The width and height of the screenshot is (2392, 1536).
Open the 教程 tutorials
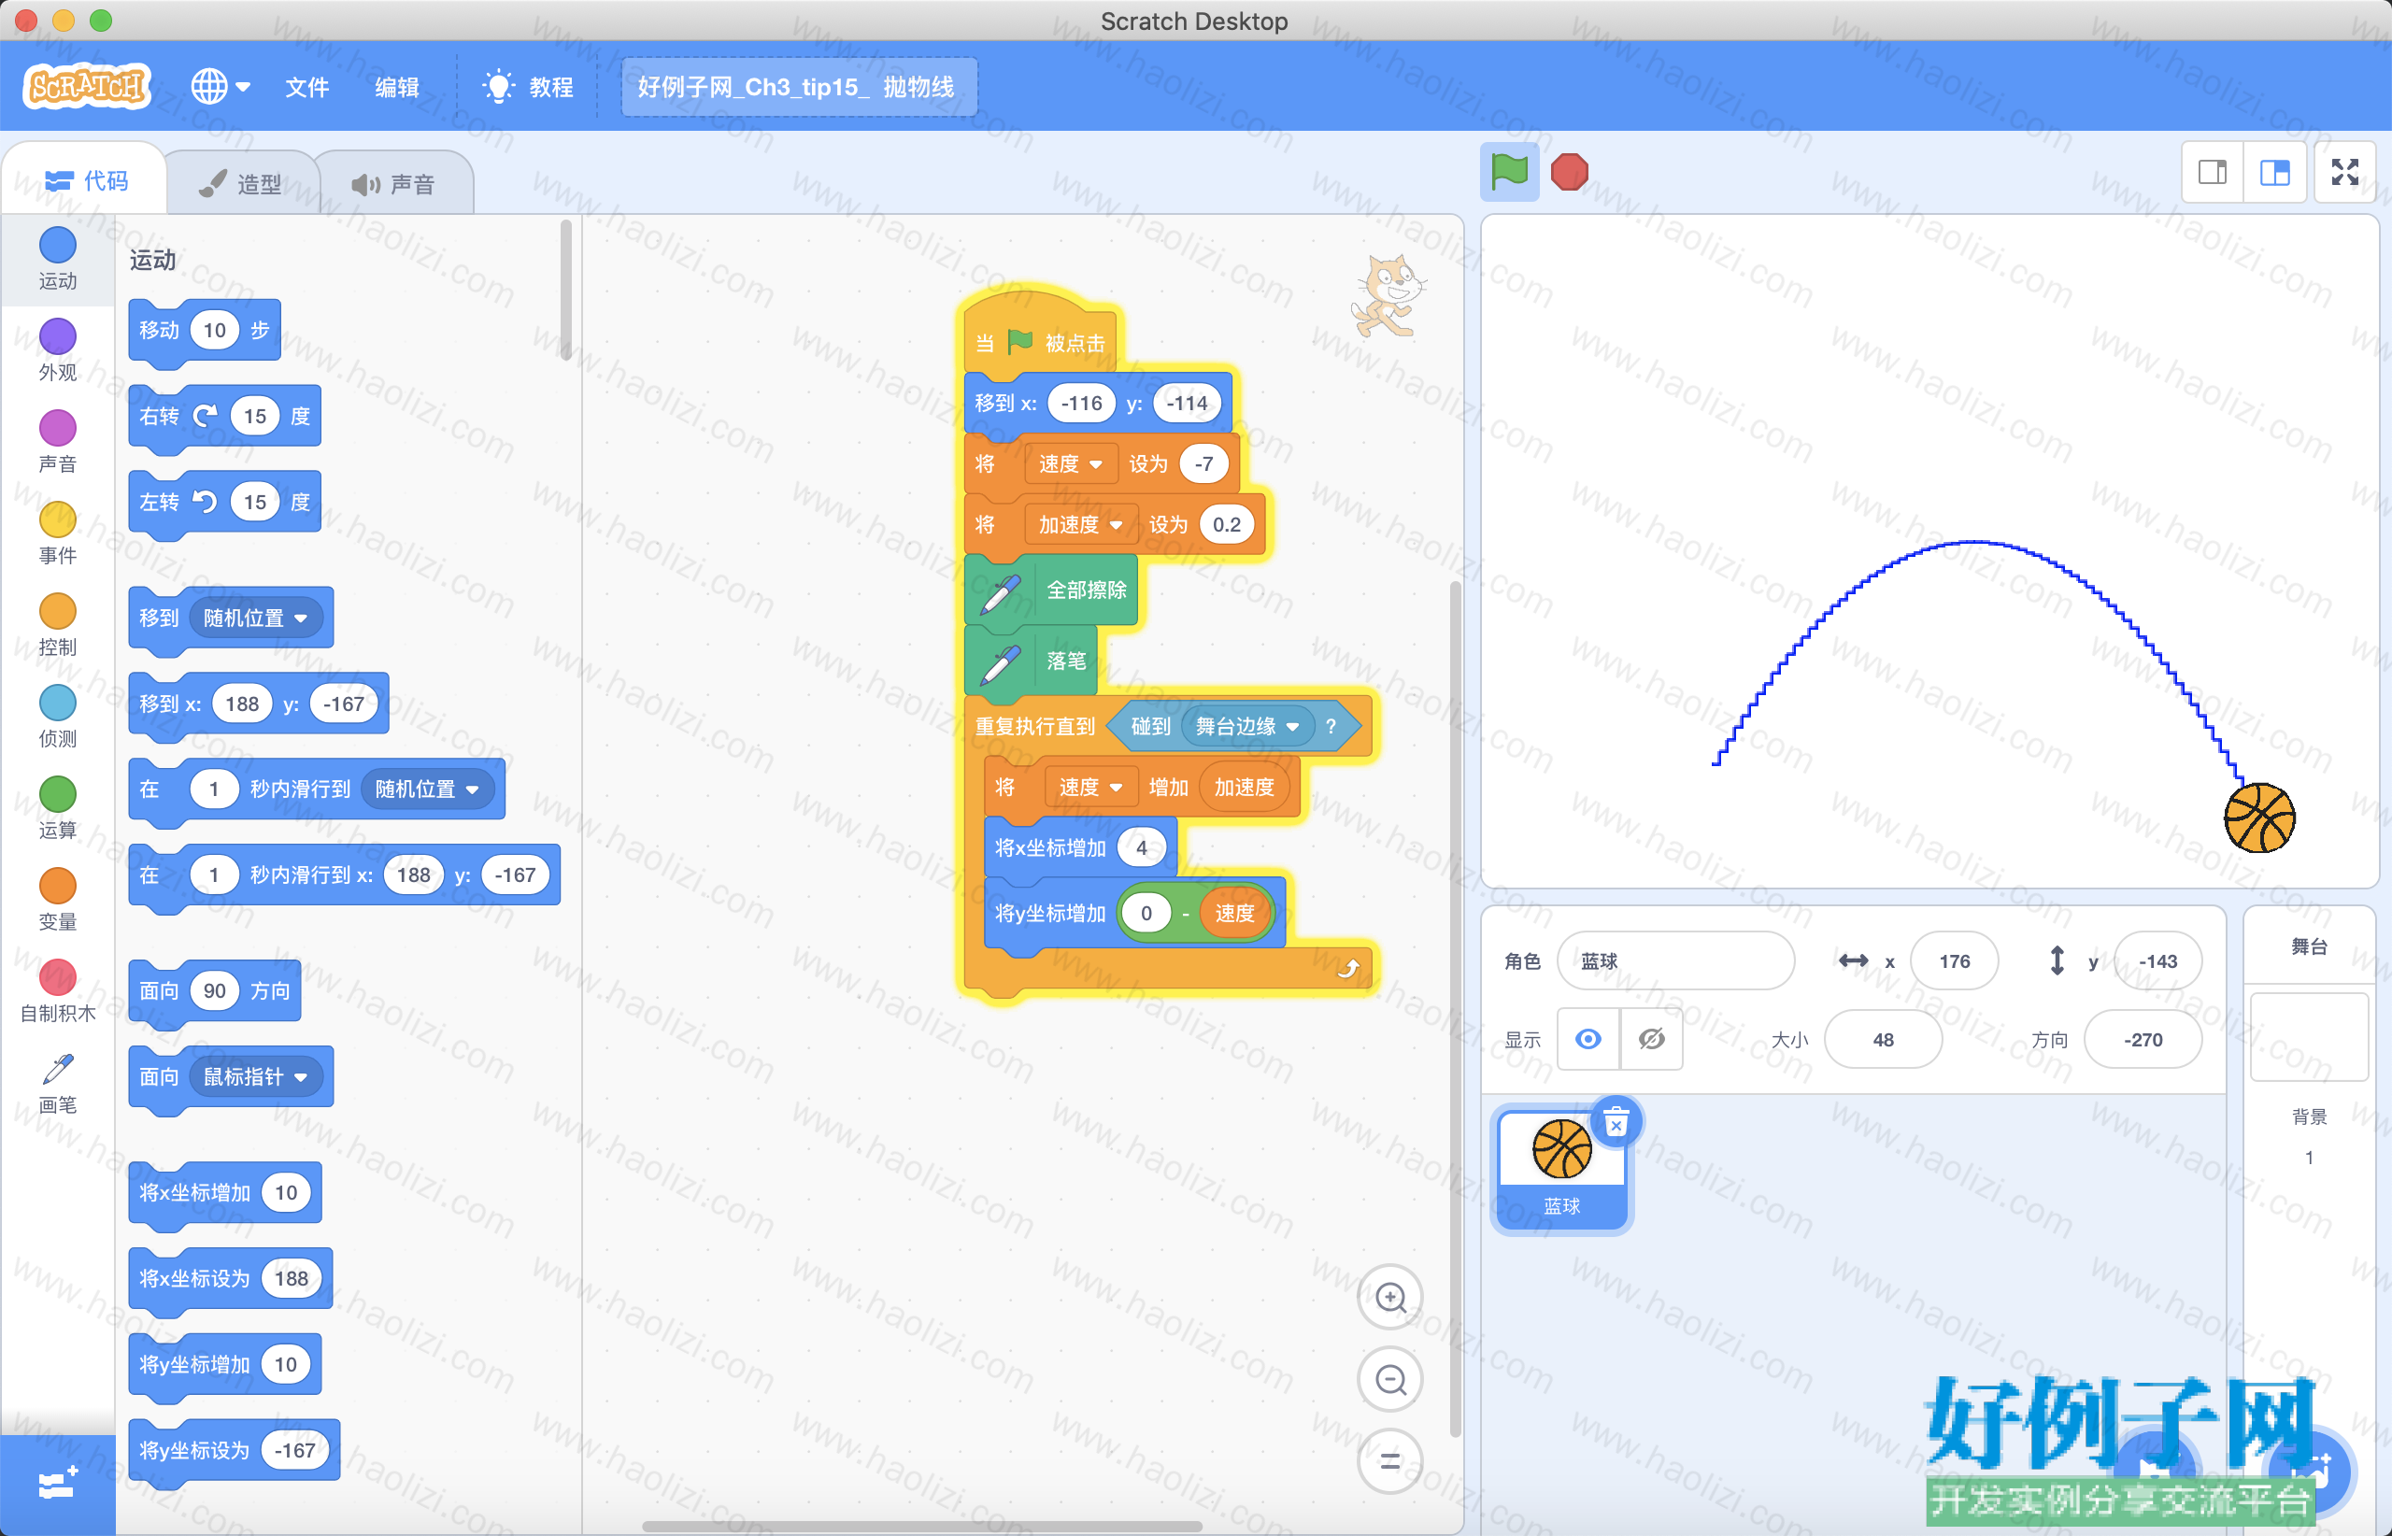pyautogui.click(x=528, y=87)
